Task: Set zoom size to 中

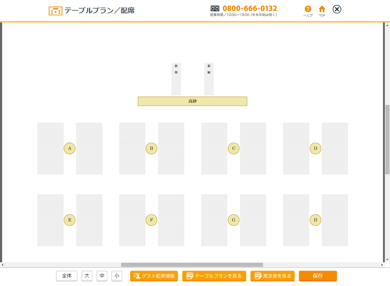Action: coord(102,276)
